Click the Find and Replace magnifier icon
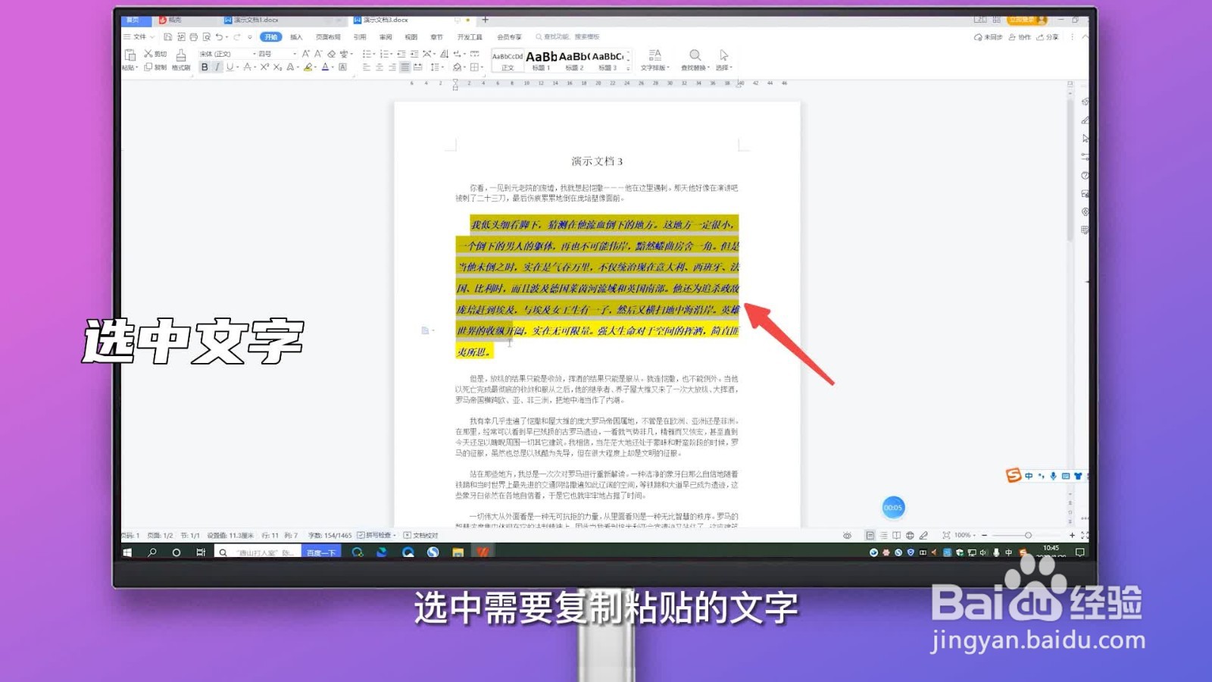1212x682 pixels. 695,55
